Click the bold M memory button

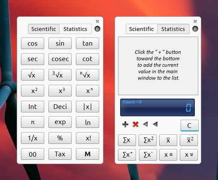[88, 154]
